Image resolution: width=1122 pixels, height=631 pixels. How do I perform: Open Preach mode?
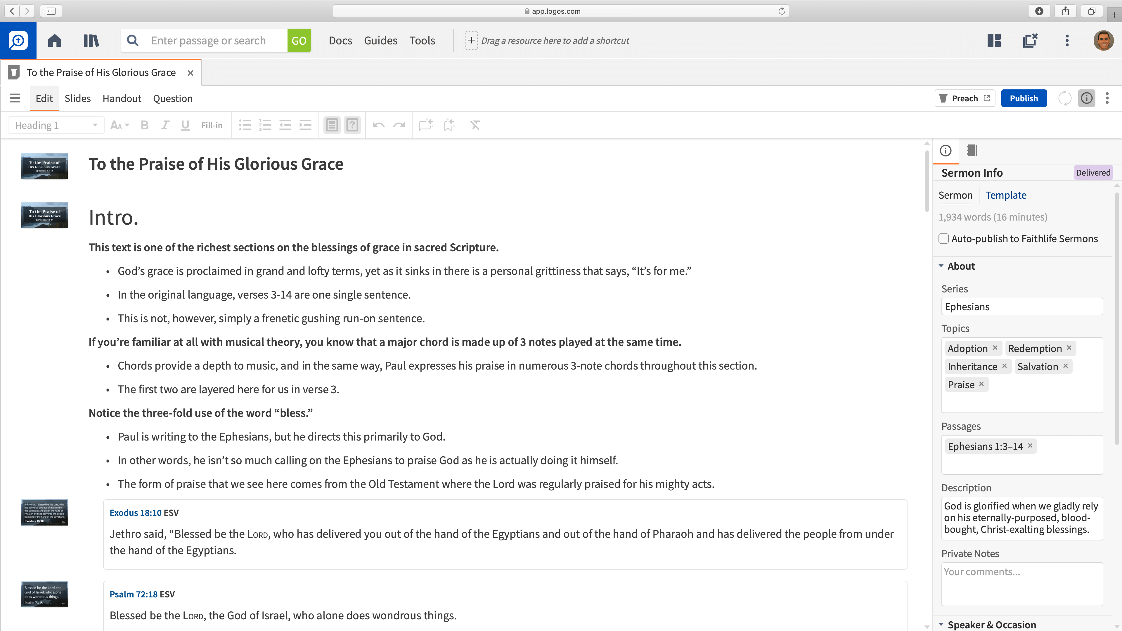(x=965, y=98)
